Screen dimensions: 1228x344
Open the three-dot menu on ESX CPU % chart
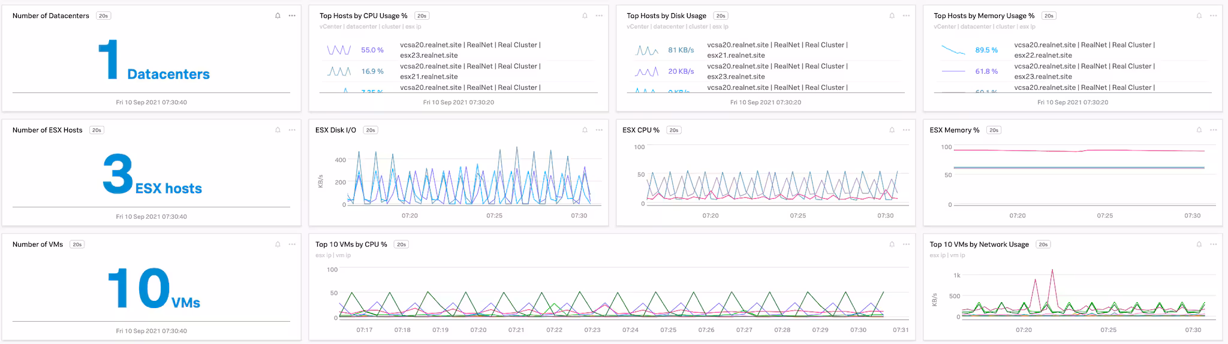click(x=906, y=130)
